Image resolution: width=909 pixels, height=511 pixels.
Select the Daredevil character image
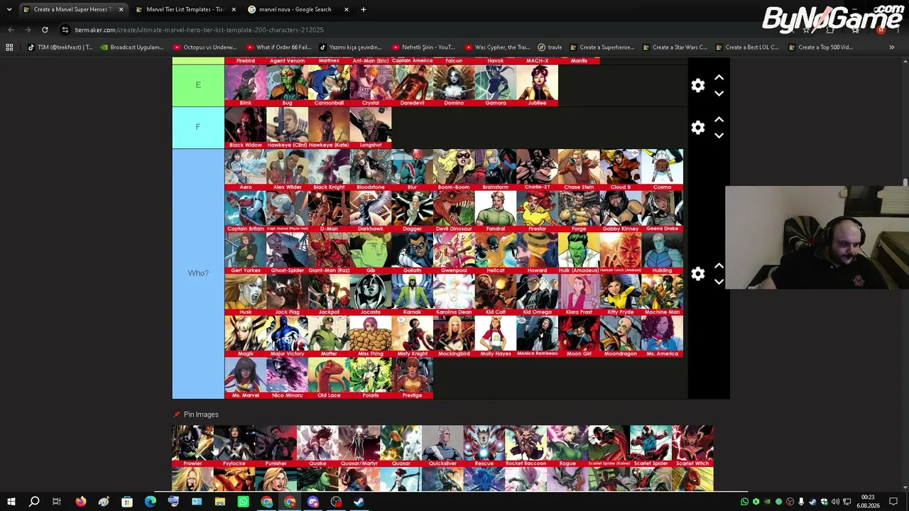pos(412,86)
